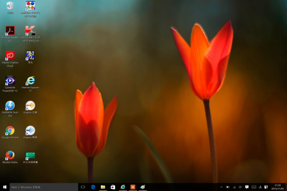Select the green online payment protection shortcut
The image size is (287, 191).
(30, 157)
